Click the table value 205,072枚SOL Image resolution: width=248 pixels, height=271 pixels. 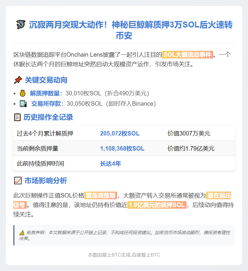[120, 133]
